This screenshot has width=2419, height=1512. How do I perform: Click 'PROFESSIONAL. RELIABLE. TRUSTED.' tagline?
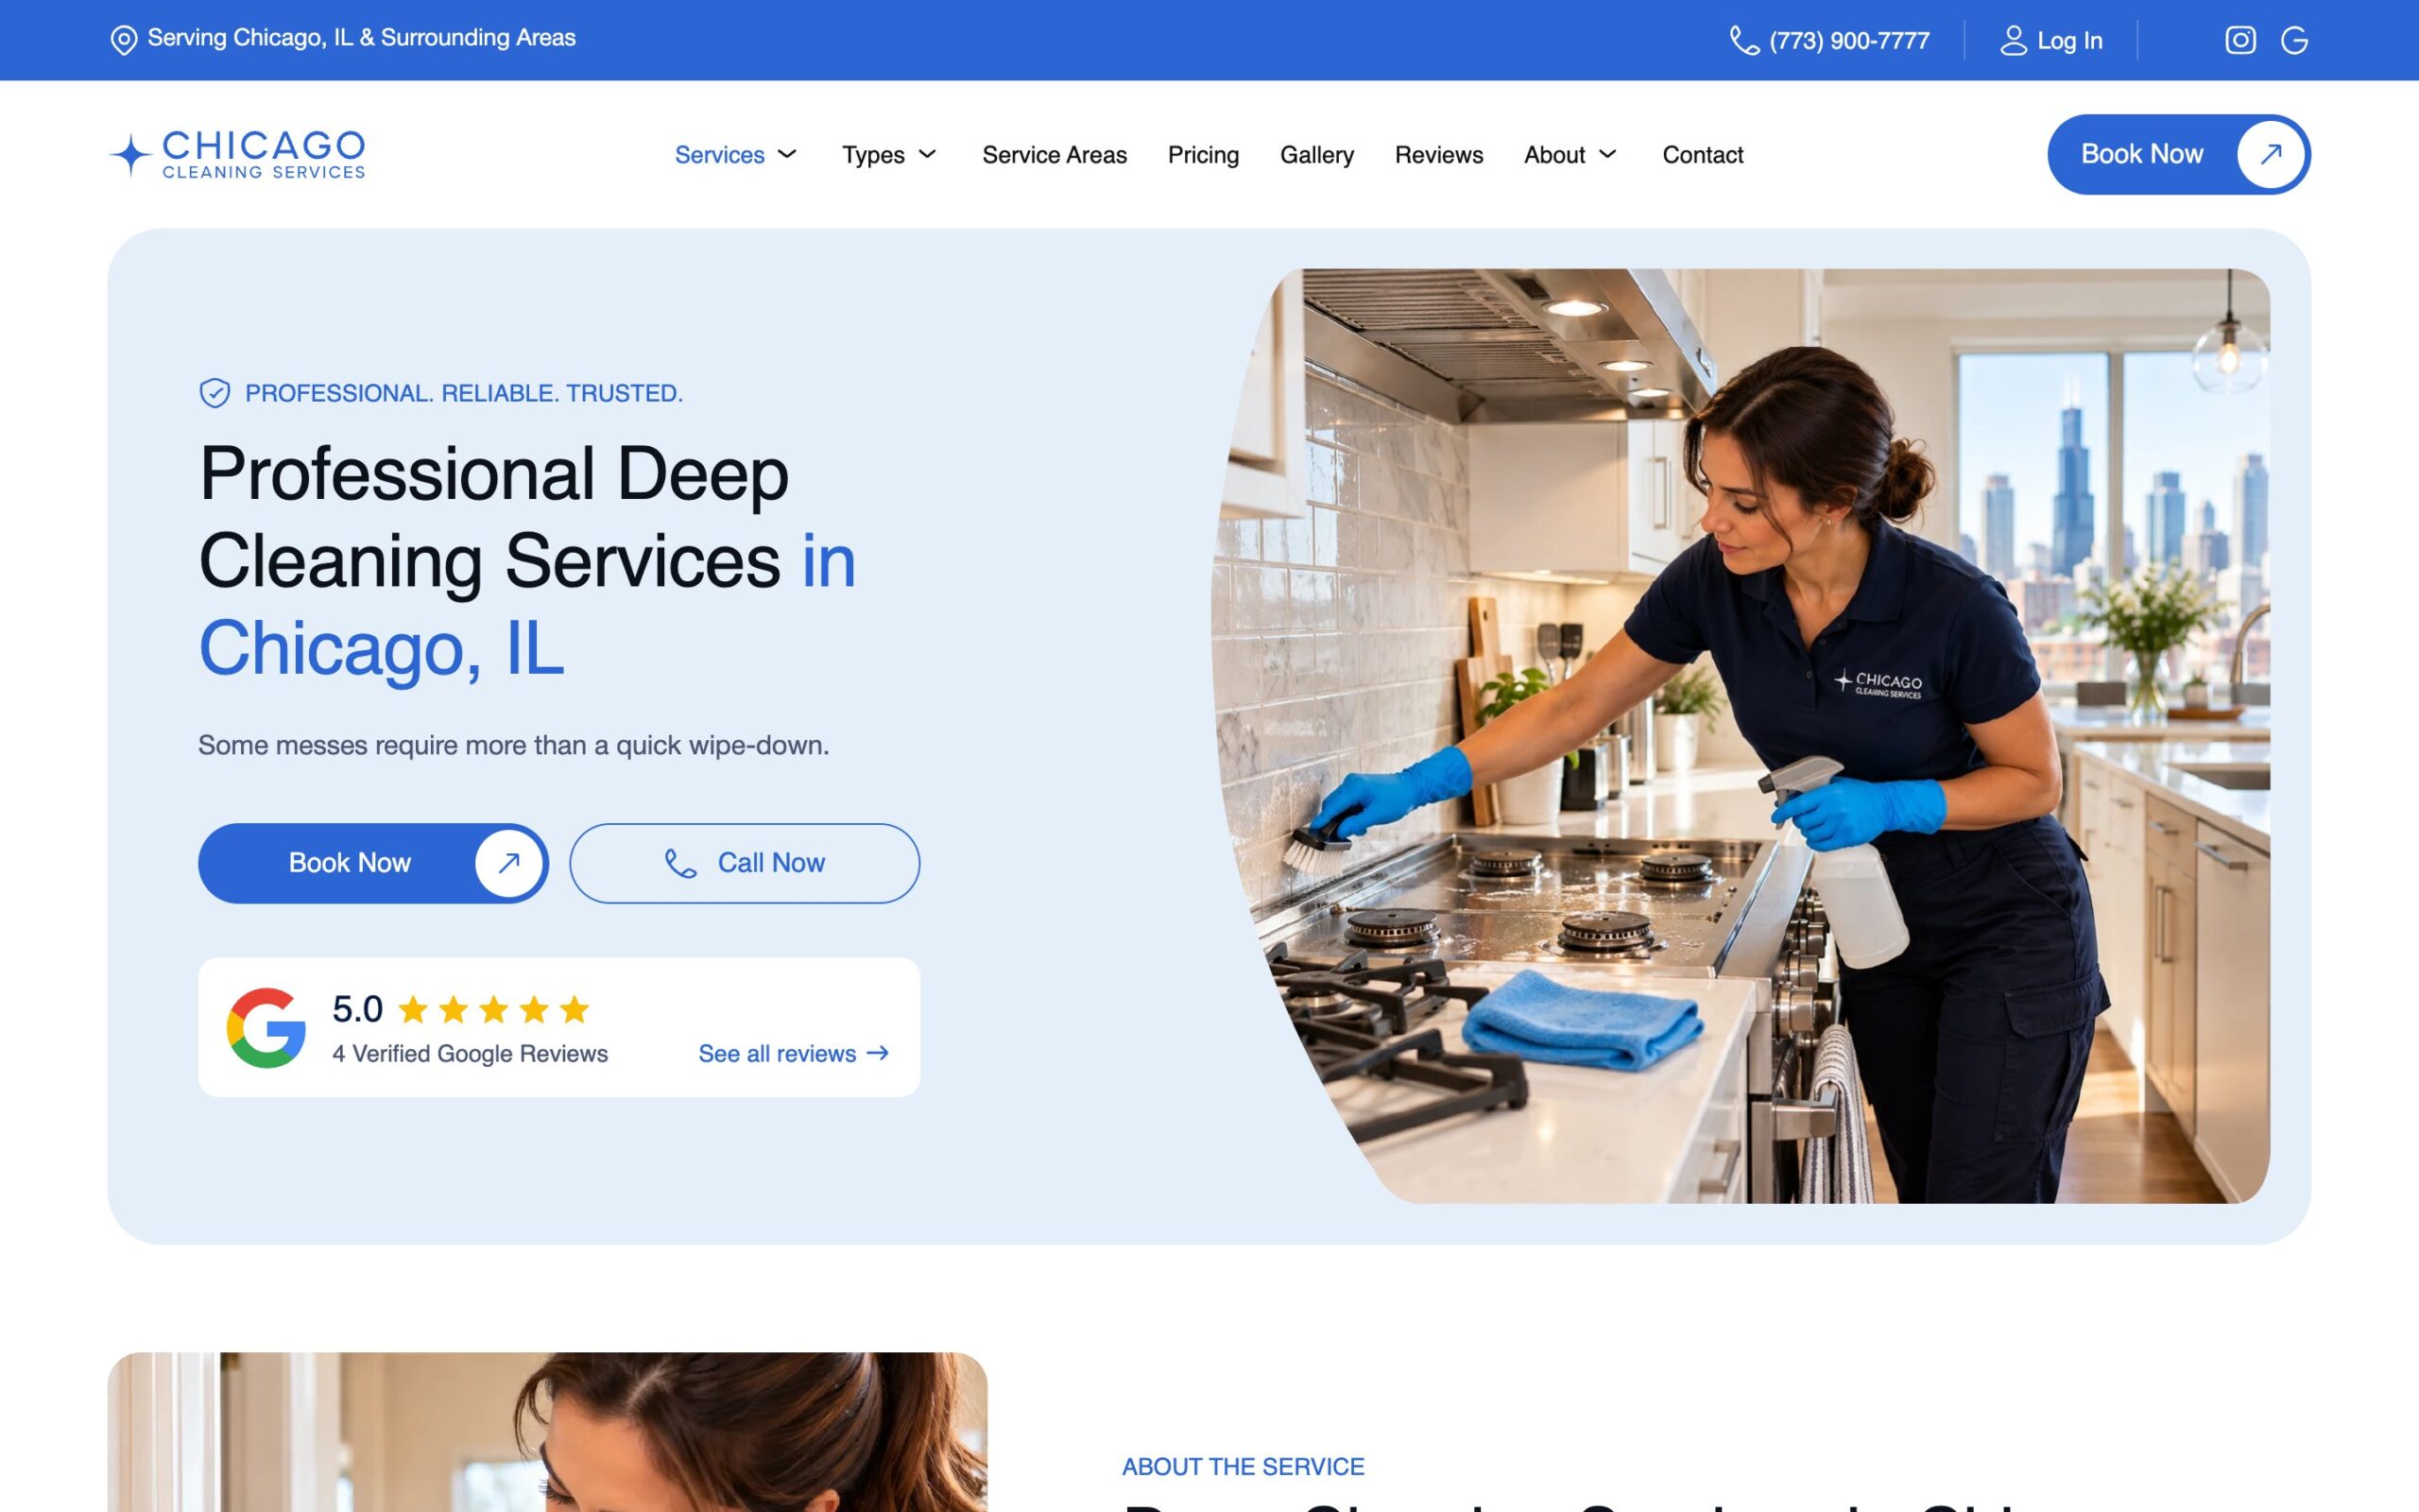tap(464, 393)
